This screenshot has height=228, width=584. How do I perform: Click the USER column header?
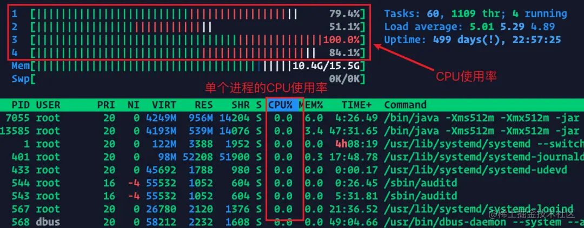pyautogui.click(x=48, y=105)
